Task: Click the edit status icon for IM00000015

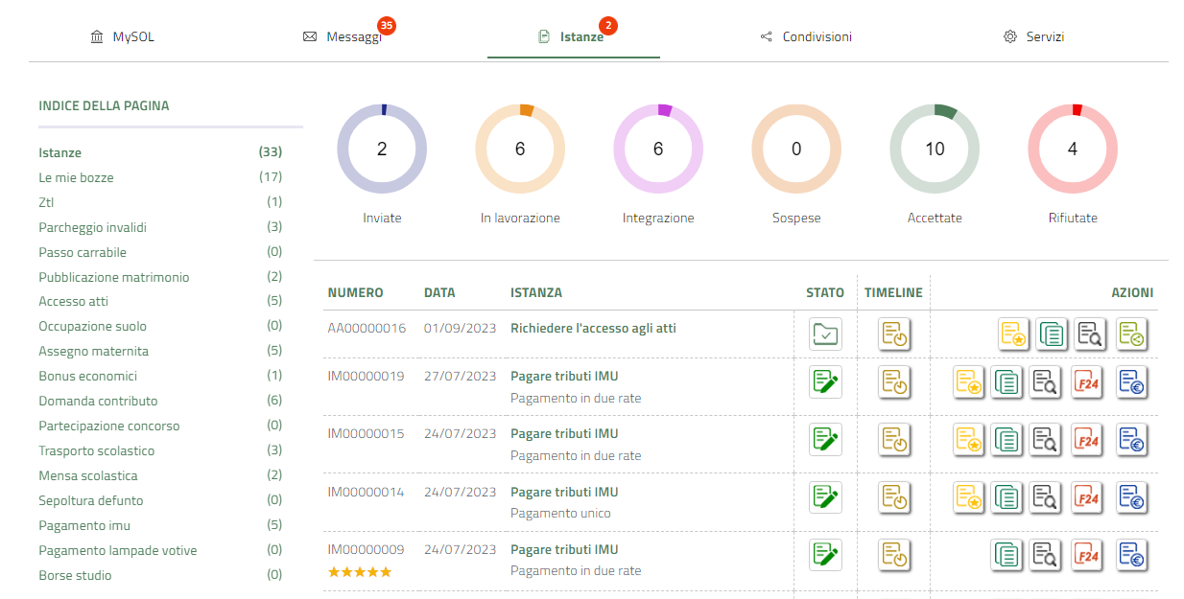Action: coord(825,440)
